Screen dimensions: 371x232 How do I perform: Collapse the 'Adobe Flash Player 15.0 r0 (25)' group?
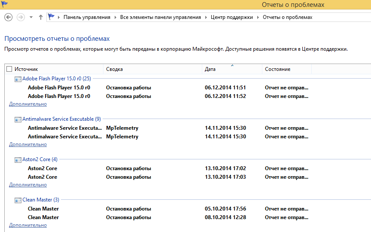pyautogui.click(x=57, y=79)
